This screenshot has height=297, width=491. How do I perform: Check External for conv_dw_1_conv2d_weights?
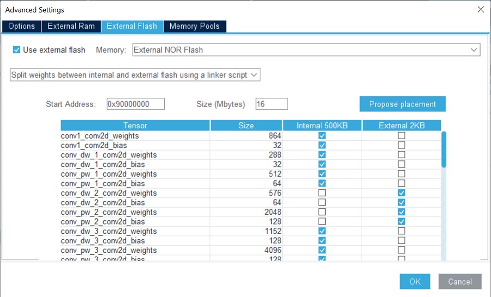pyautogui.click(x=402, y=154)
